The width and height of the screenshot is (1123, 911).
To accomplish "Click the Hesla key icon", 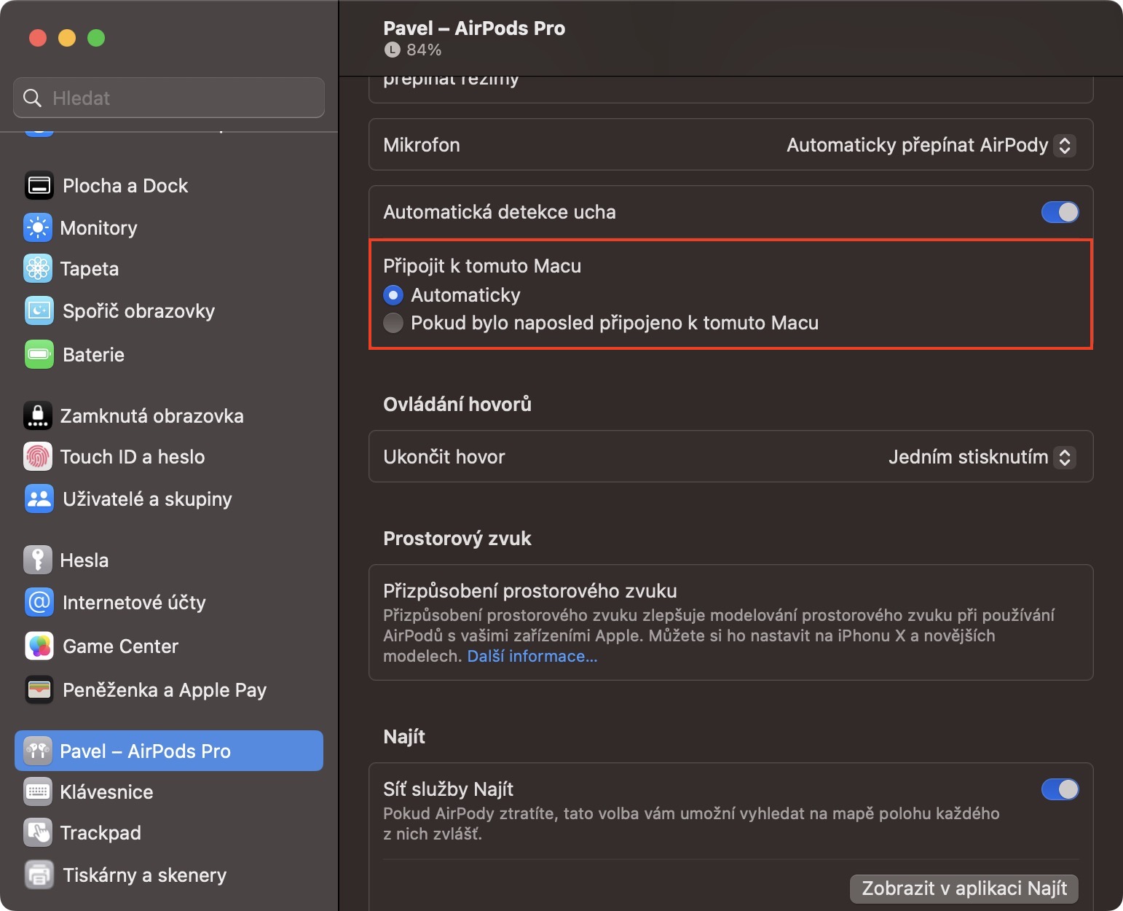I will [37, 560].
